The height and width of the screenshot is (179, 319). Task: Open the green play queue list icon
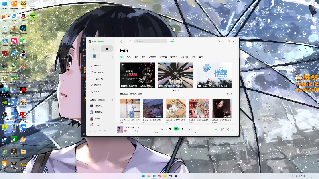pyautogui.click(x=233, y=130)
